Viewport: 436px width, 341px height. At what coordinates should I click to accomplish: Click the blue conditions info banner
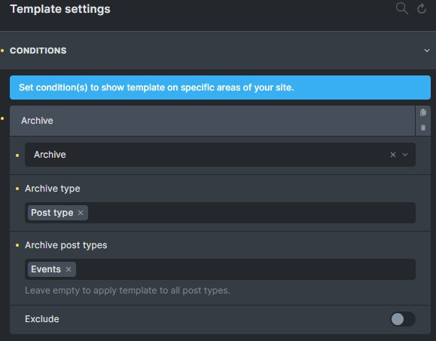click(220, 88)
